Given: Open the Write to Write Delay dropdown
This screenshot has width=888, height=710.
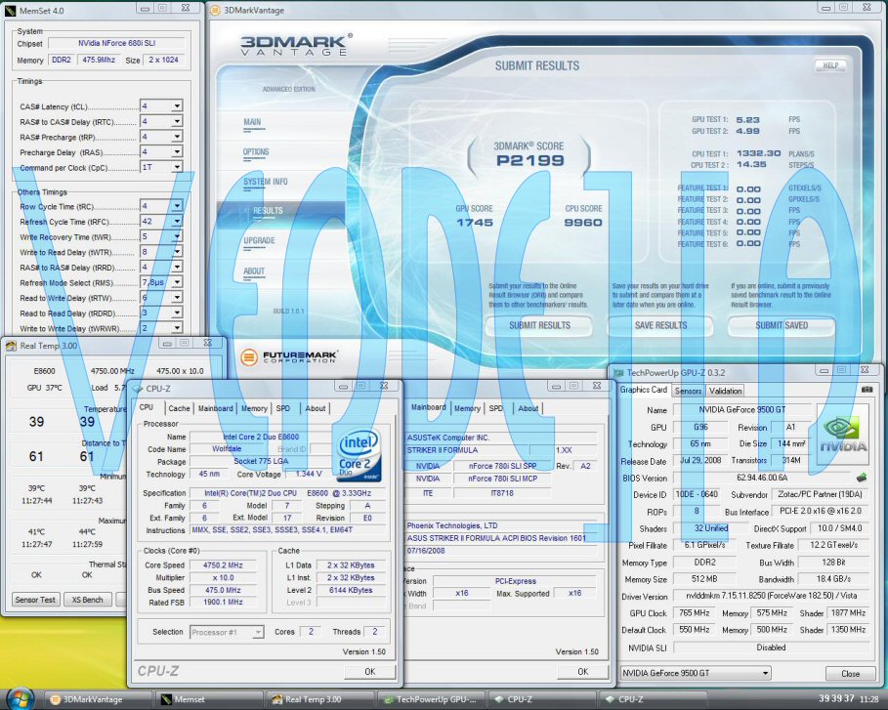Looking at the screenshot, I should click(x=177, y=328).
